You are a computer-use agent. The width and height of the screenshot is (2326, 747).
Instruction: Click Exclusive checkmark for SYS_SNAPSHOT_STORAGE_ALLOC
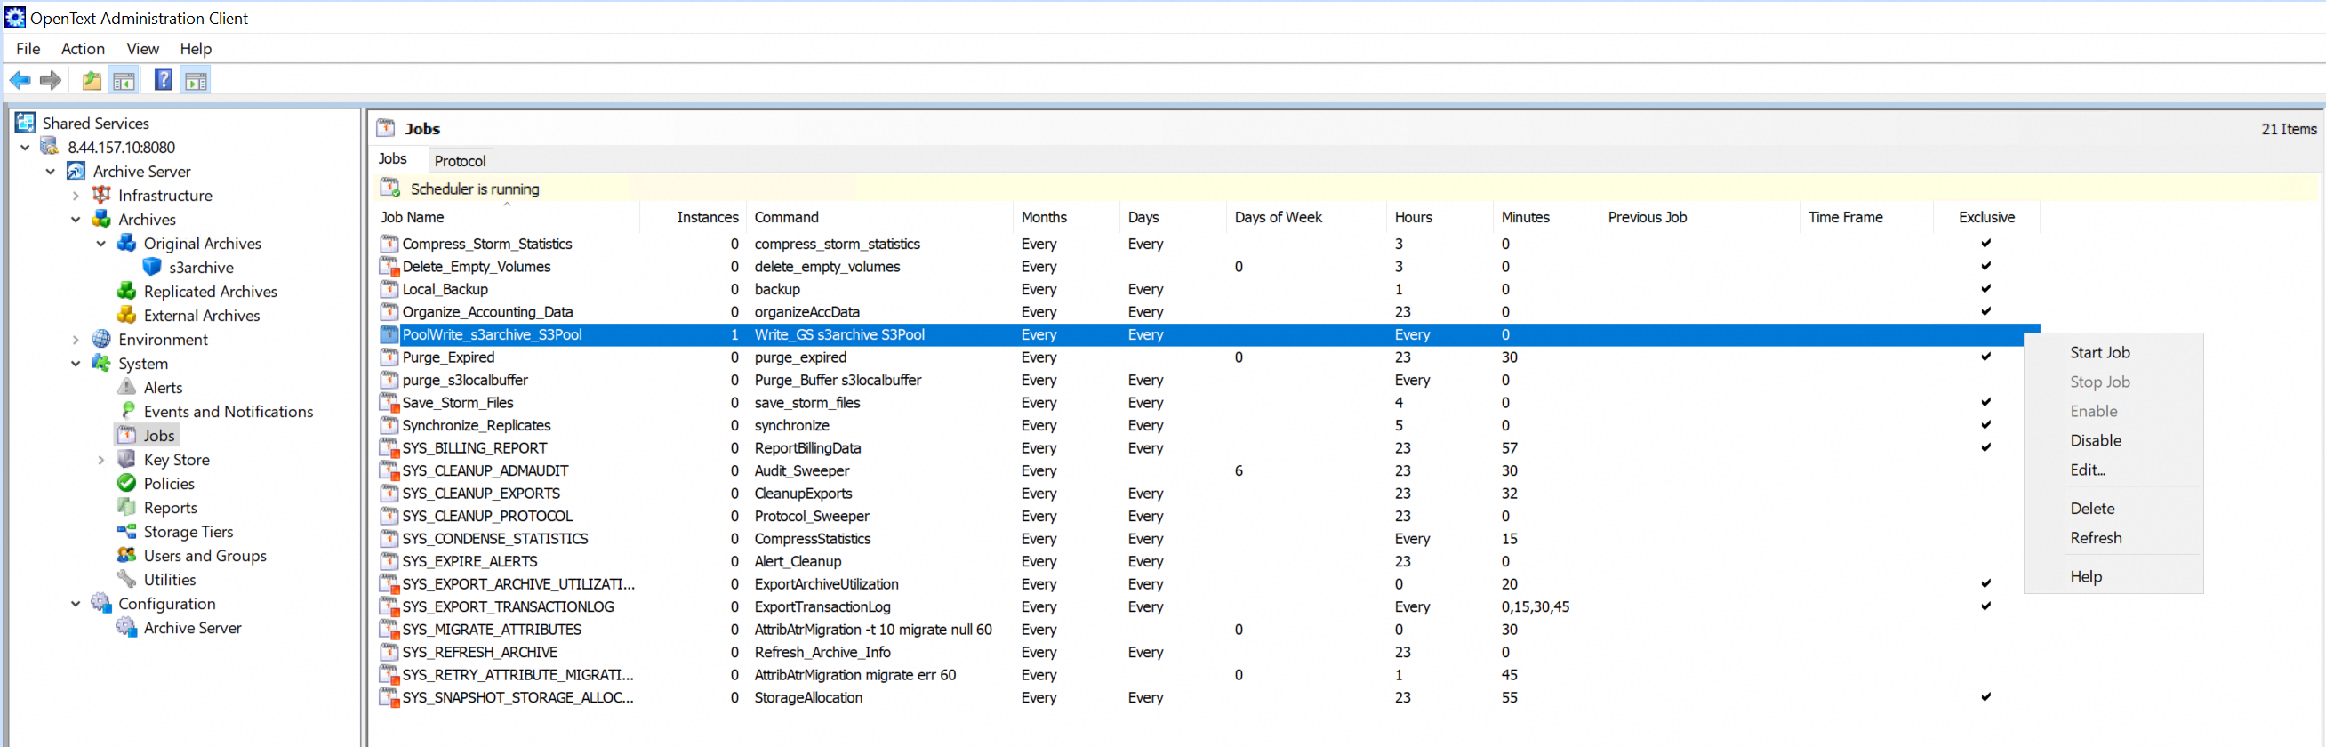pos(1985,696)
